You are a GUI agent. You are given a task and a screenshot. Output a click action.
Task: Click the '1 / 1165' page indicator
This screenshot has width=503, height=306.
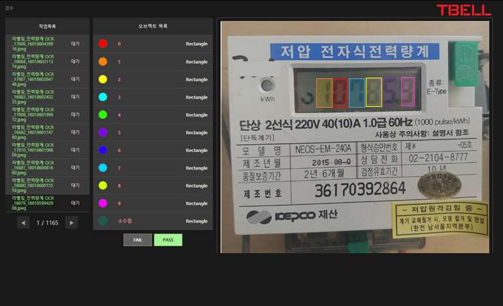tap(48, 222)
